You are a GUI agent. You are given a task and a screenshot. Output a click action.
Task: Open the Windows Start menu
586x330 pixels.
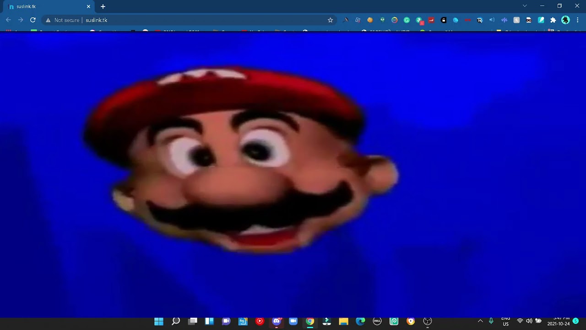pos(159,321)
